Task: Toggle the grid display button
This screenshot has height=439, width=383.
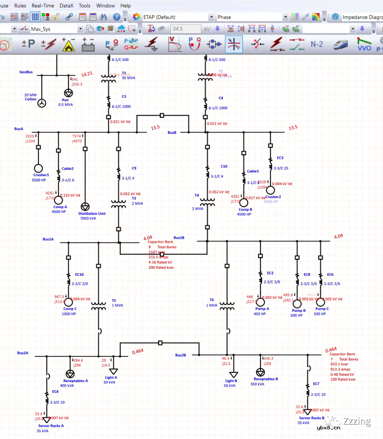Action: (x=35, y=17)
